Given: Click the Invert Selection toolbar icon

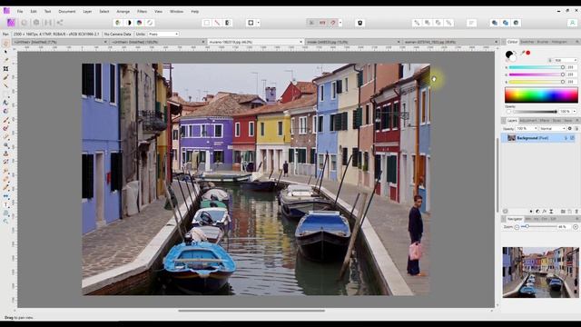Looking at the screenshot, I should (228, 23).
